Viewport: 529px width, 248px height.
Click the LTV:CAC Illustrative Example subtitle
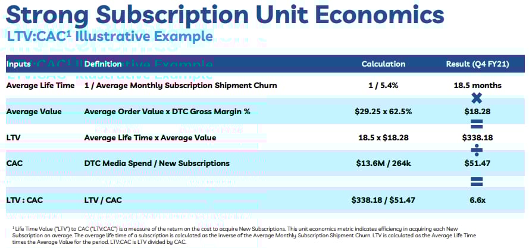[x=109, y=36]
